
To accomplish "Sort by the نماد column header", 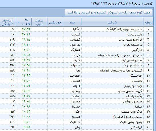I will coord(72,22).
